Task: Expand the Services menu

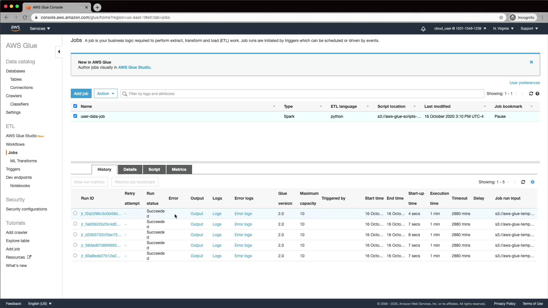Action: tap(40, 29)
